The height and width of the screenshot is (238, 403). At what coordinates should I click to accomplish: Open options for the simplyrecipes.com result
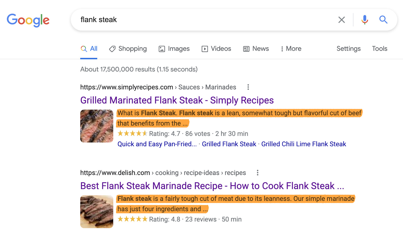[248, 87]
